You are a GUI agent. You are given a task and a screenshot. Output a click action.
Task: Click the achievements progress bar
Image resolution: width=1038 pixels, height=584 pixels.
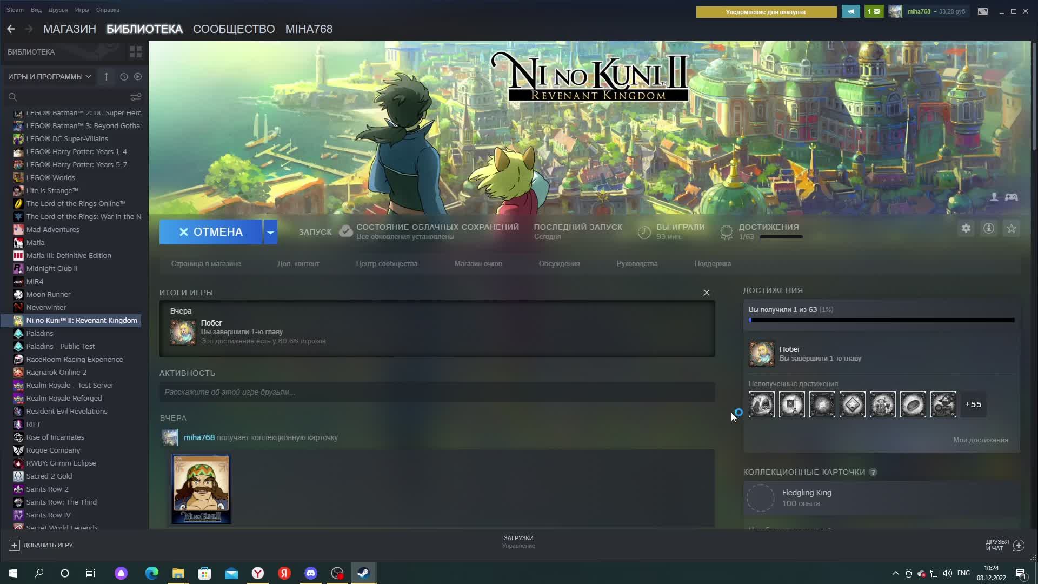[881, 320]
